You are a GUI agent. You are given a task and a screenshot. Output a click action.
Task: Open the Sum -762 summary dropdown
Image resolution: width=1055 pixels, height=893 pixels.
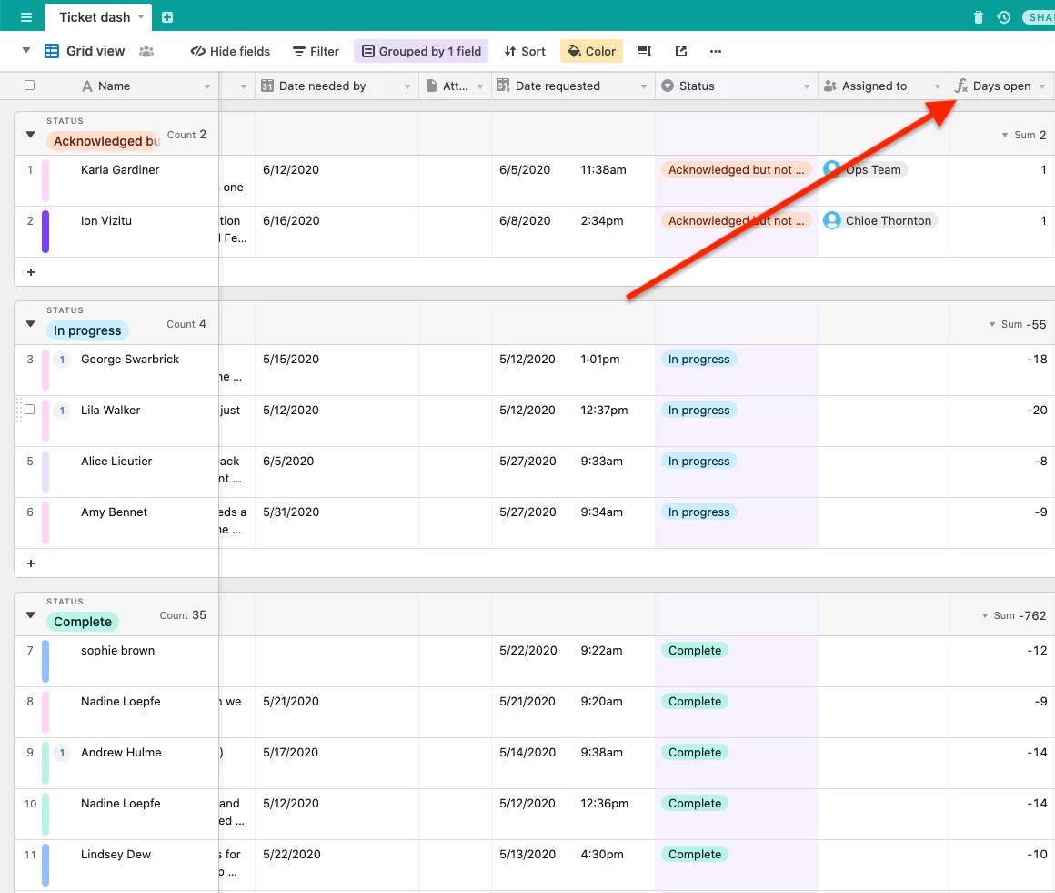984,615
